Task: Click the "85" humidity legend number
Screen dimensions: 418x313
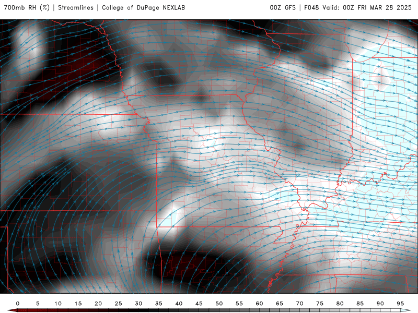Action: 360,304
